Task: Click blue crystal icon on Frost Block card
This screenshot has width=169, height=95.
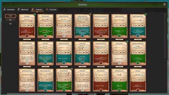Action: point(138,36)
